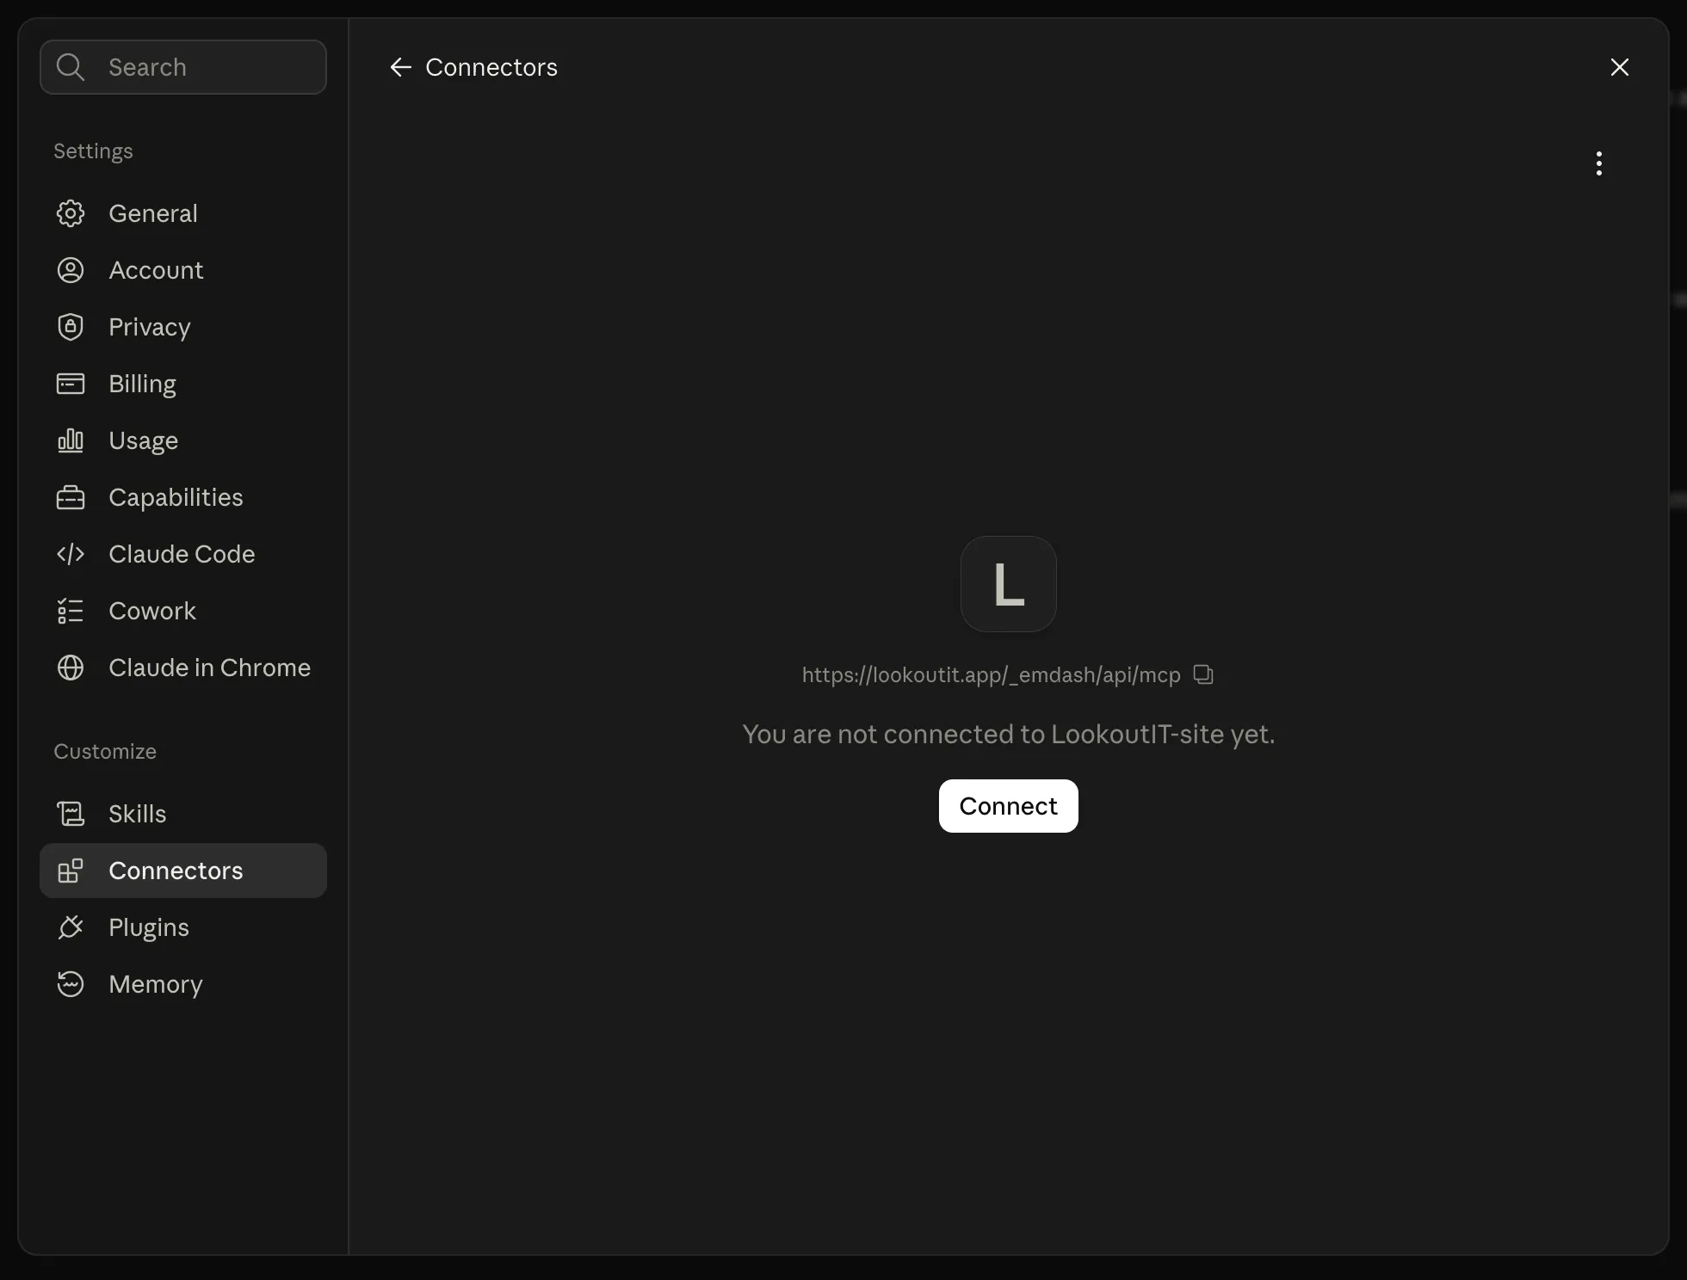Open Claude Code settings
The height and width of the screenshot is (1280, 1687).
click(183, 554)
